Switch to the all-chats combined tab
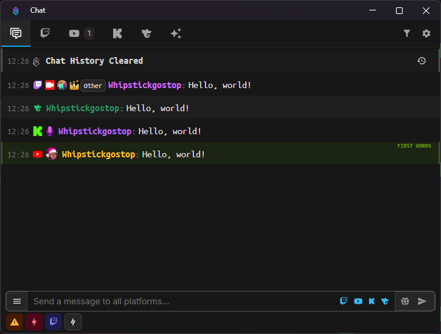 16,33
